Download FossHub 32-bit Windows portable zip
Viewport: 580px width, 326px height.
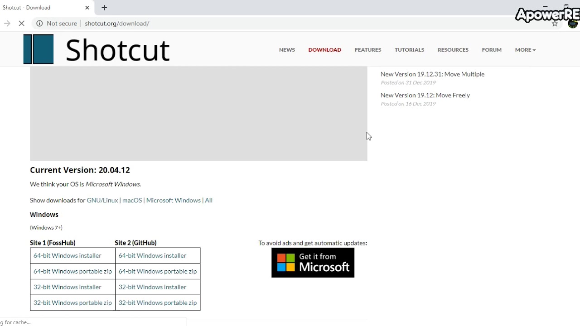coord(72,302)
